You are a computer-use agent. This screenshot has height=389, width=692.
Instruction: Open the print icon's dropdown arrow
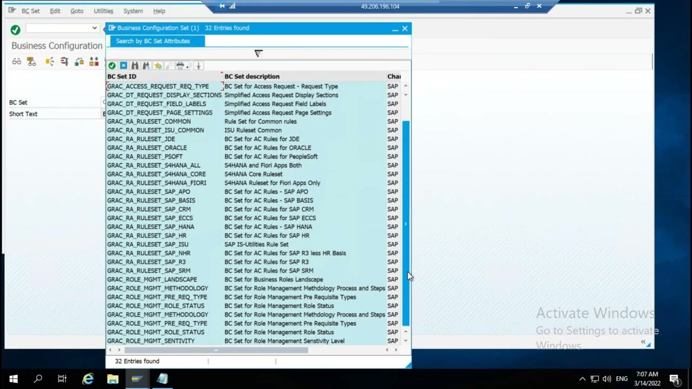coord(187,66)
